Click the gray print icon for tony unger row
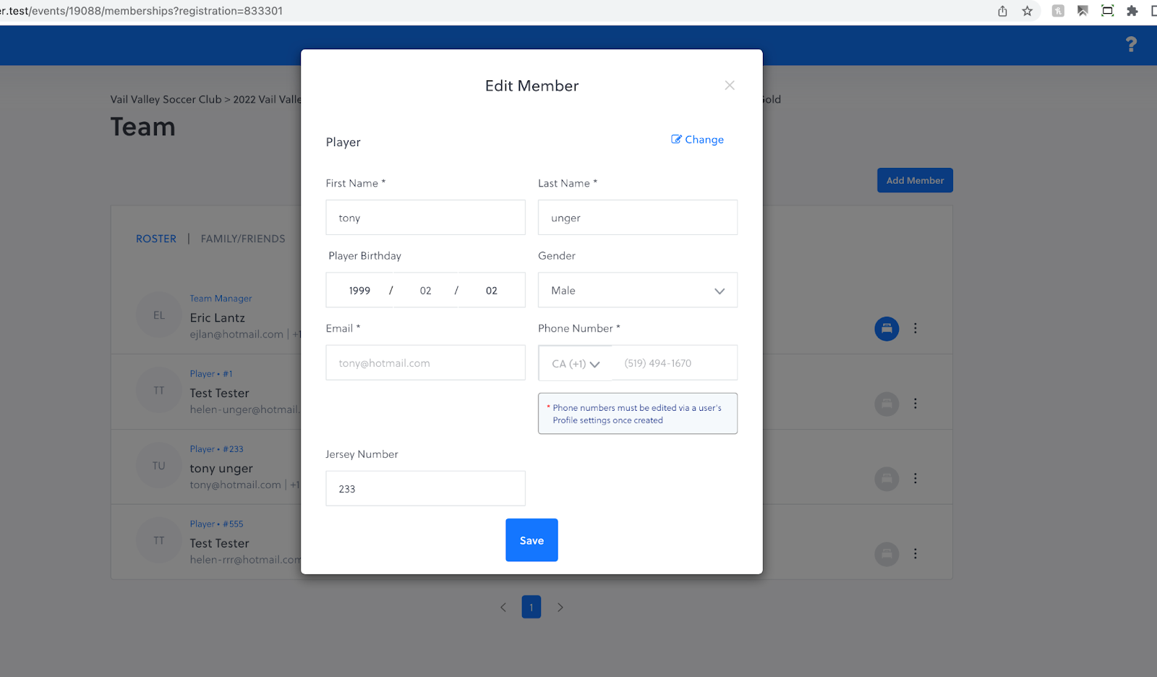The height and width of the screenshot is (677, 1157). tap(887, 479)
